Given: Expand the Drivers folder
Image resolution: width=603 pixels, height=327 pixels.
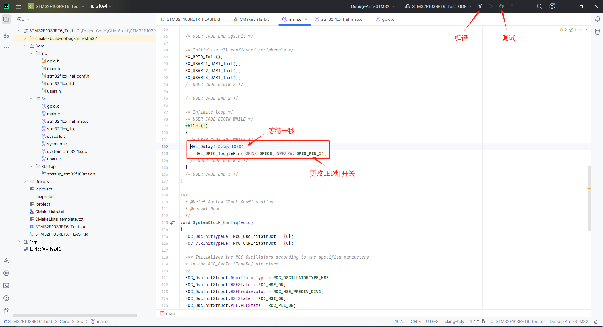Looking at the screenshot, I should [x=25, y=181].
